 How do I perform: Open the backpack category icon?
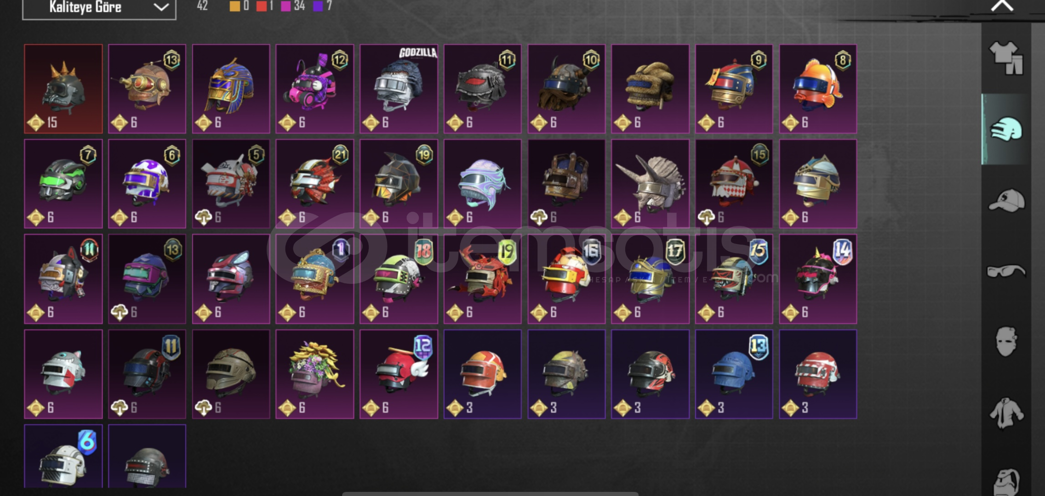pos(1006,481)
